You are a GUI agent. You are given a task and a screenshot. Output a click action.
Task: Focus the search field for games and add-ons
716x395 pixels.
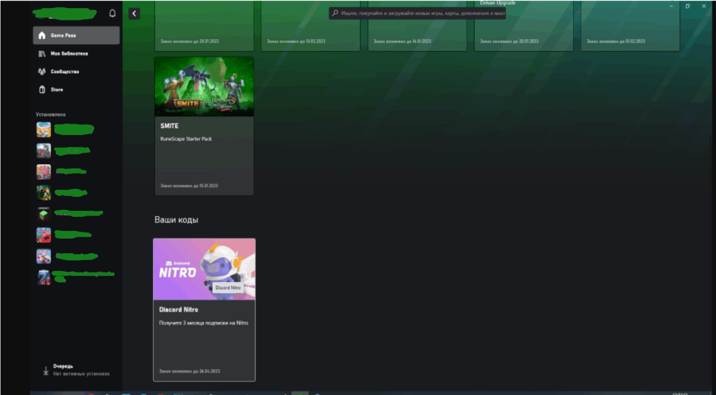417,13
